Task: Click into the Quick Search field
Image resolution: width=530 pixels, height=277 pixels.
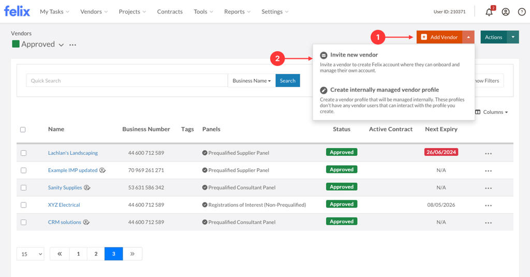Action: [x=127, y=80]
